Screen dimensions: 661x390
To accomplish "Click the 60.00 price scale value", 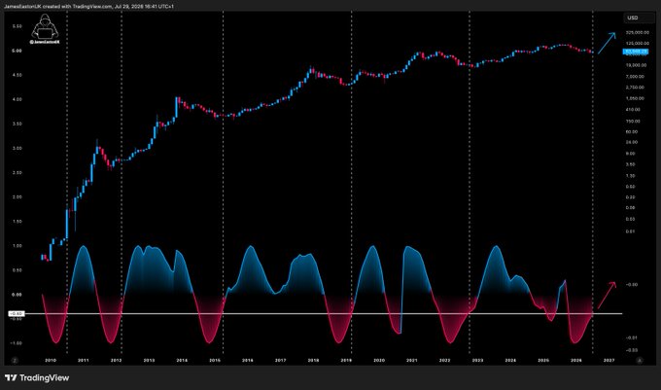I will click(632, 132).
